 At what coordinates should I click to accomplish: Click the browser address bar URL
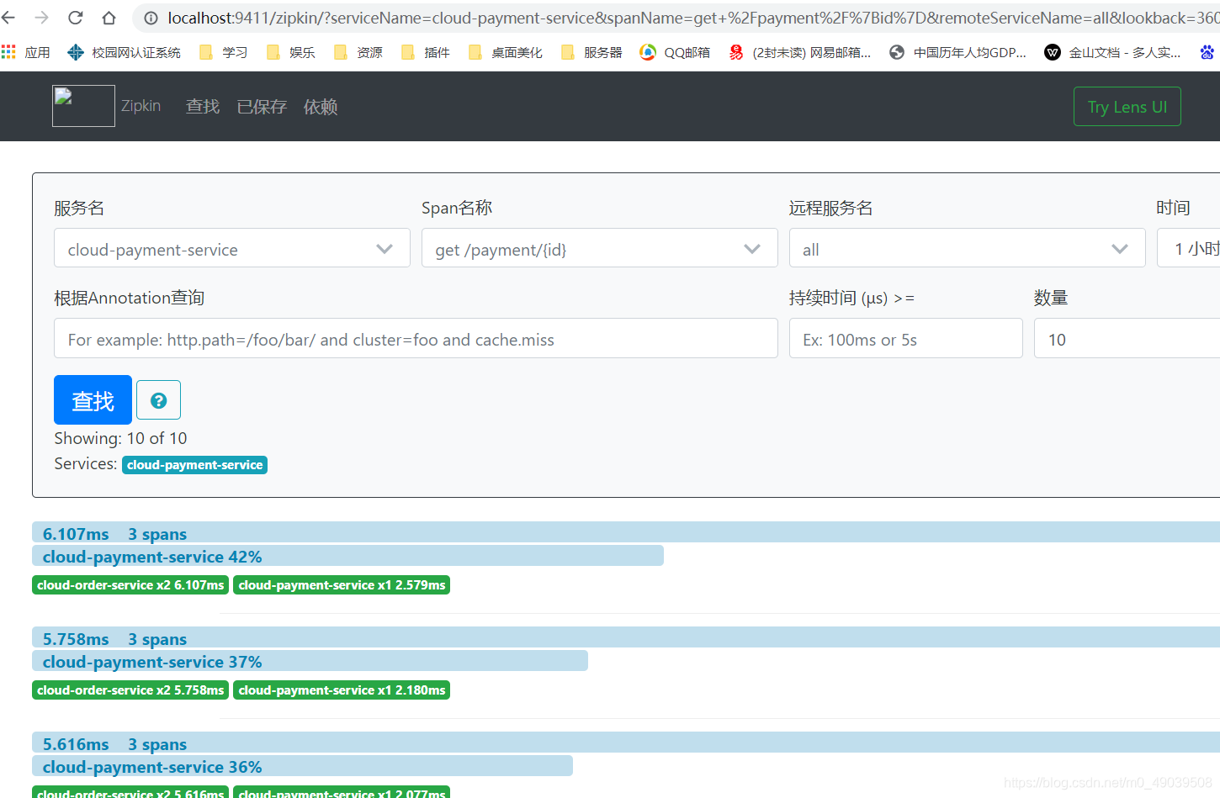(692, 18)
